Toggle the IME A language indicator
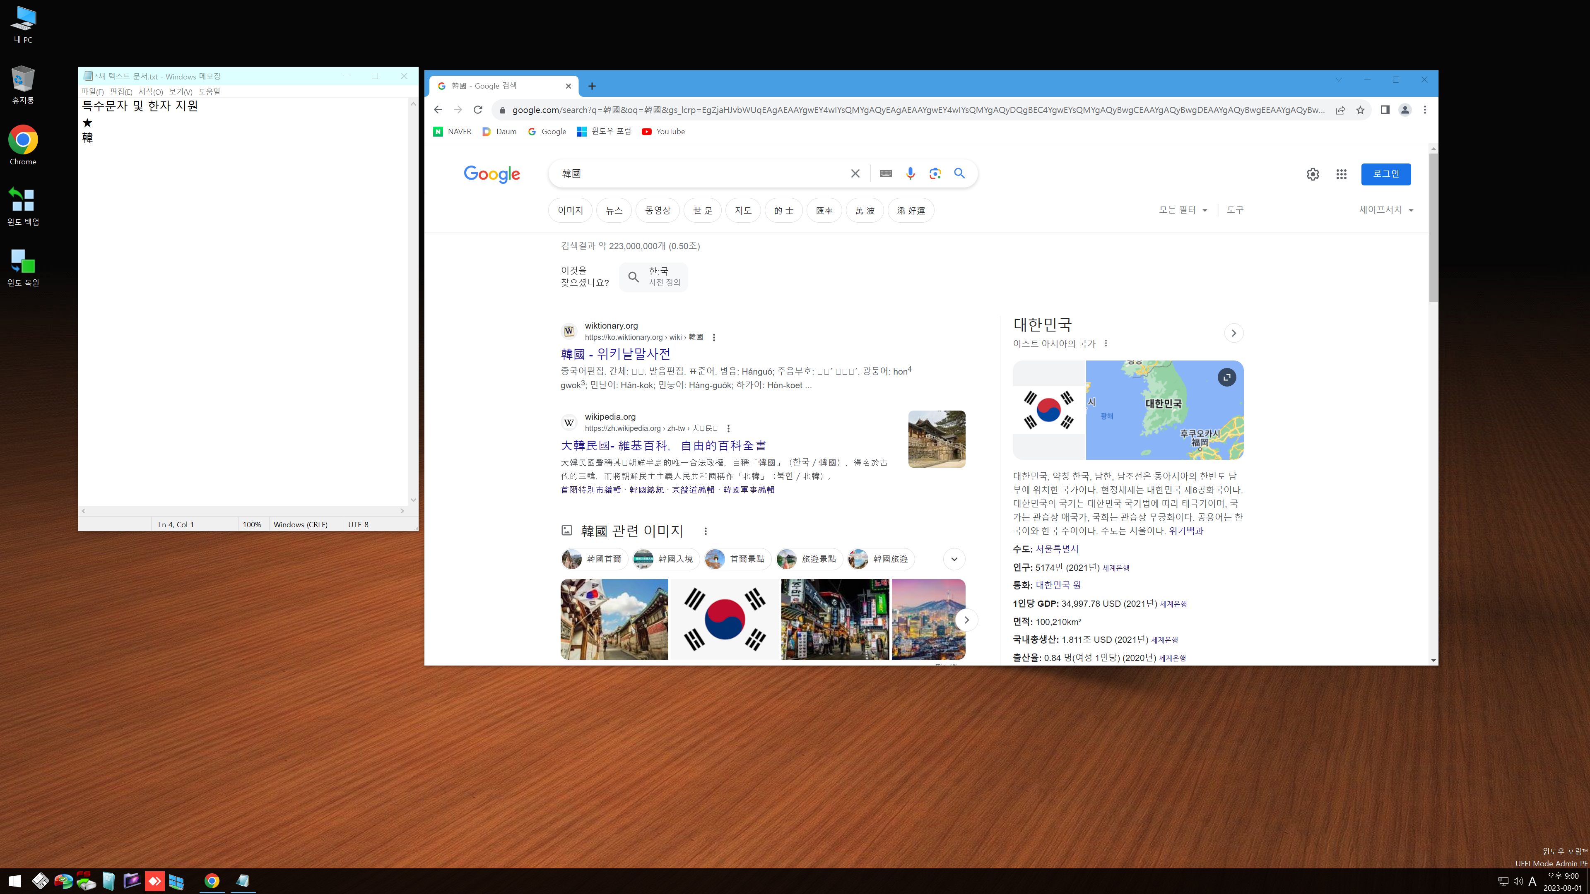Viewport: 1590px width, 894px height. click(1532, 881)
